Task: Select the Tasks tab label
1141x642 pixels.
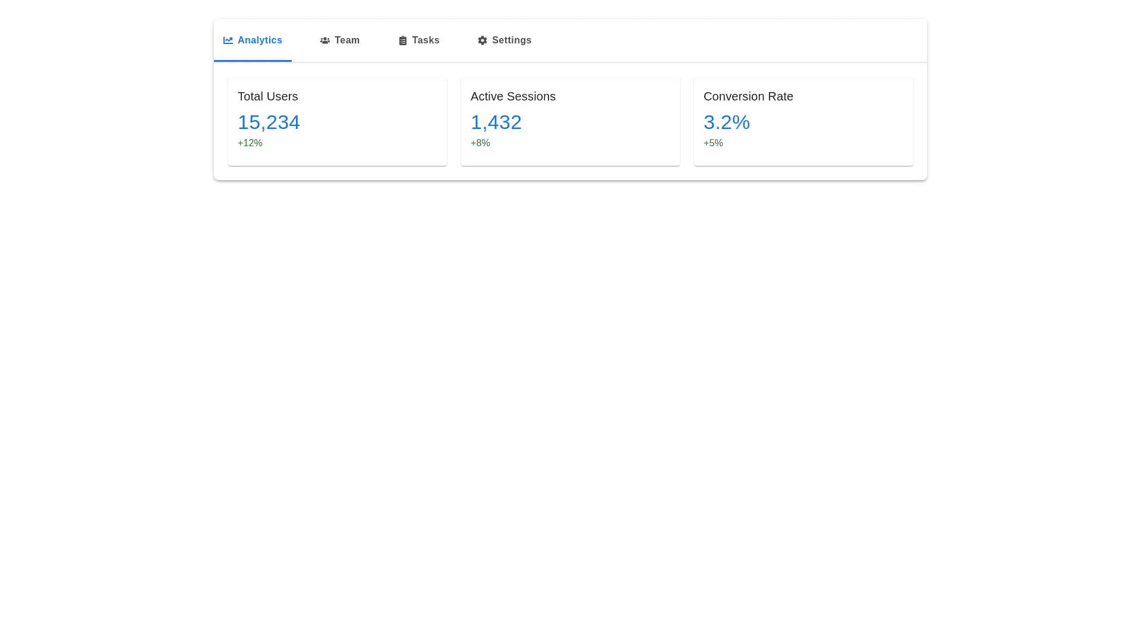Action: tap(425, 40)
